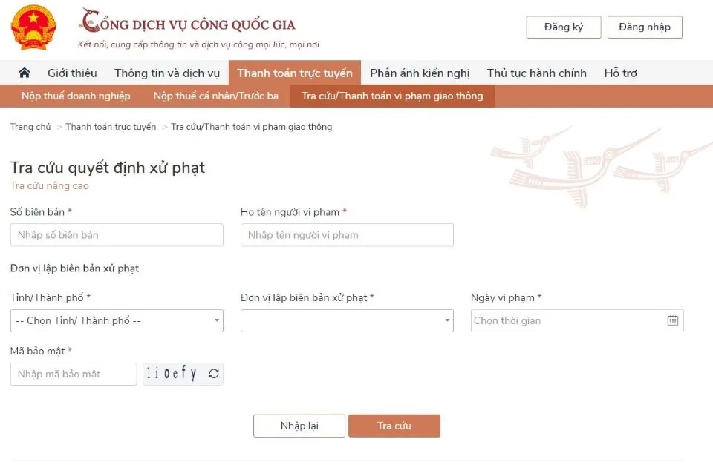Select the Nộp thuế doanh nghiệp tab
Image resolution: width=713 pixels, height=465 pixels.
tap(74, 96)
